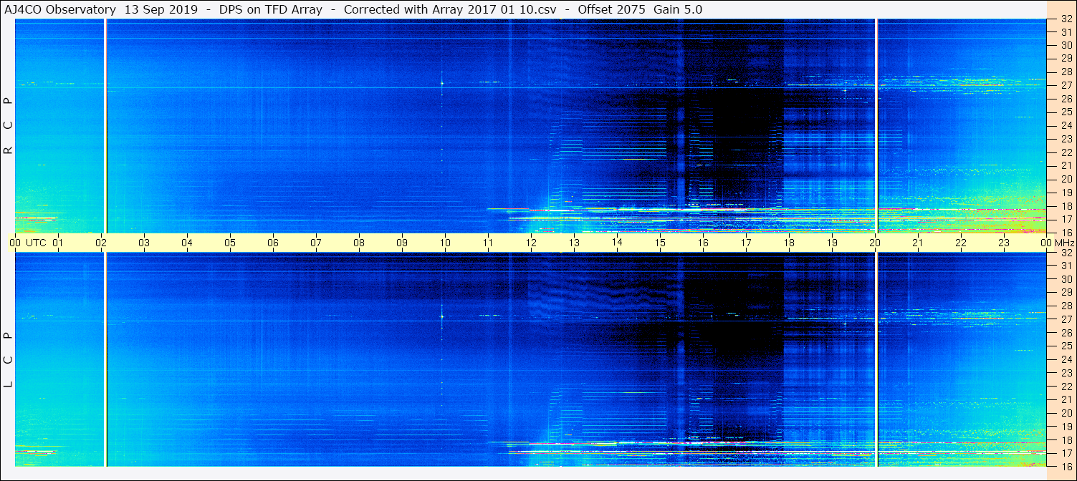The width and height of the screenshot is (1077, 481).
Task: Click the LCP polarization label of lower panel
Action: pos(9,360)
